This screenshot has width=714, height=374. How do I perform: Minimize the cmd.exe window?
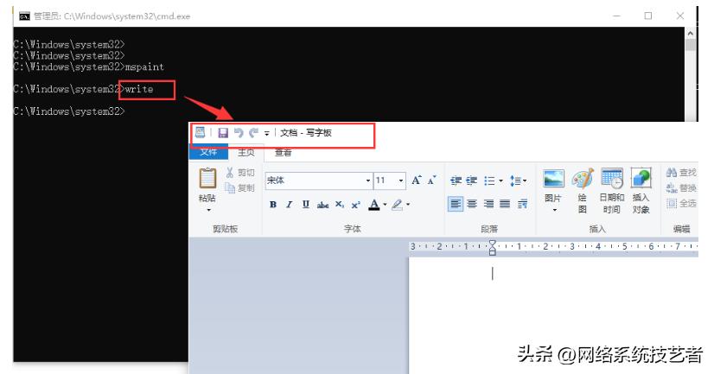click(x=616, y=16)
